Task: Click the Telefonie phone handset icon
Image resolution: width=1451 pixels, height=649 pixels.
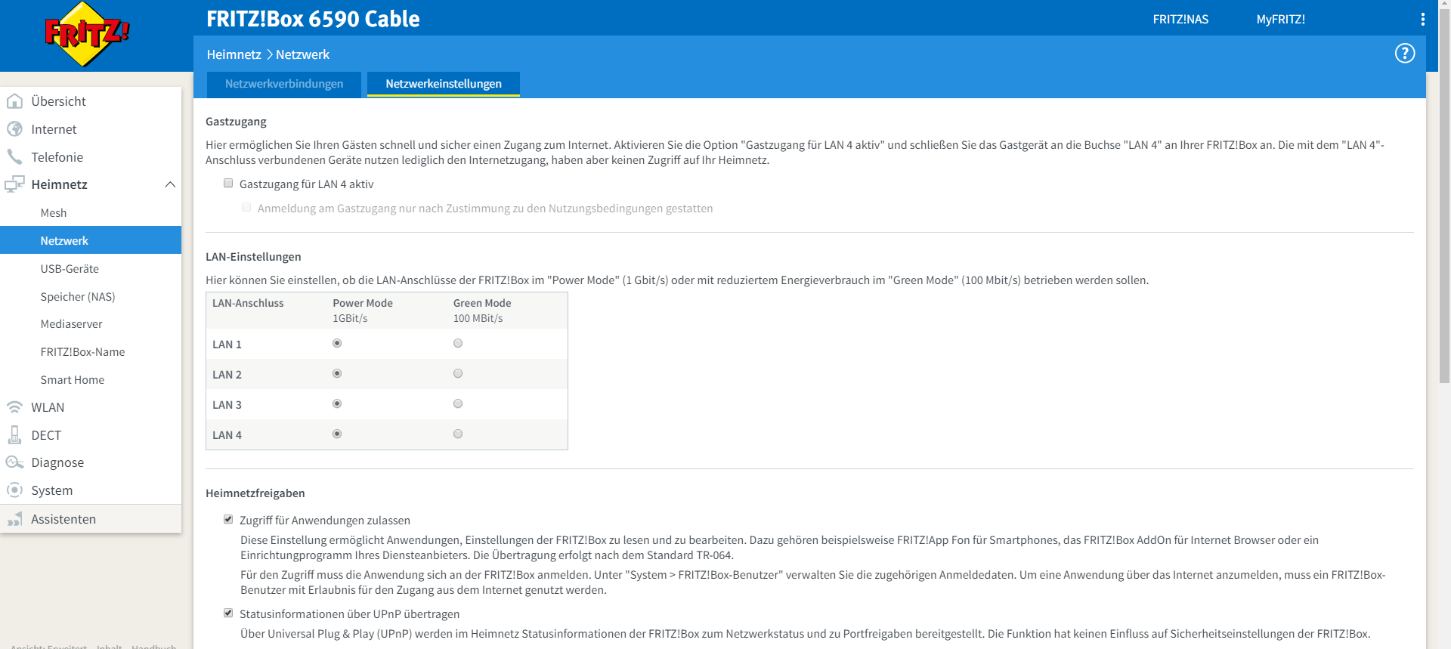Action: (x=14, y=157)
